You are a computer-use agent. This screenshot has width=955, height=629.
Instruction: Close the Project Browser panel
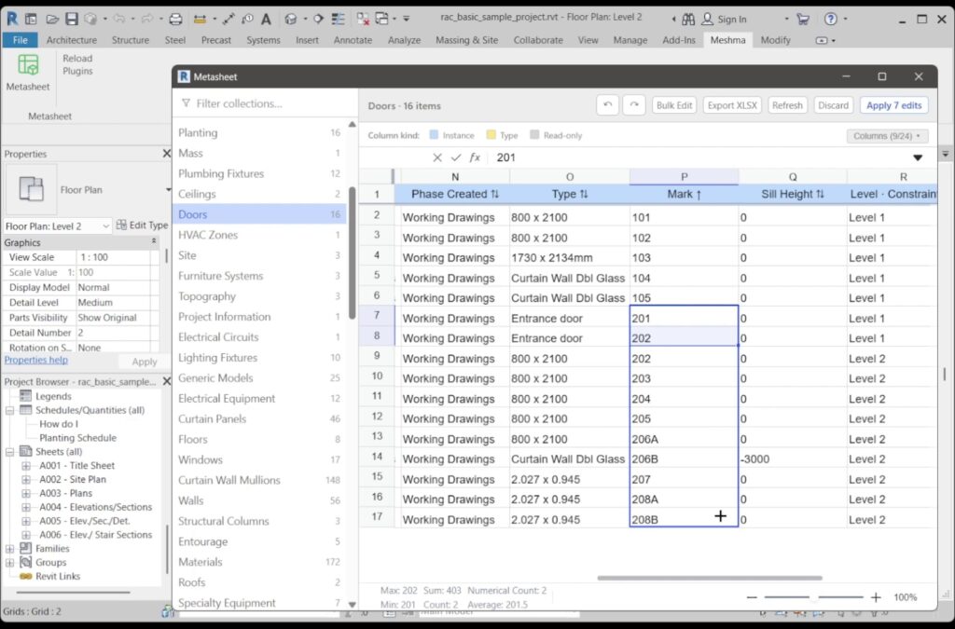(x=166, y=381)
